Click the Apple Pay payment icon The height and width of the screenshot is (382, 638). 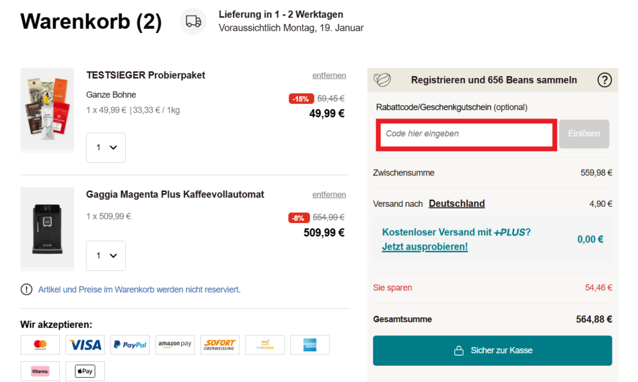click(x=85, y=371)
